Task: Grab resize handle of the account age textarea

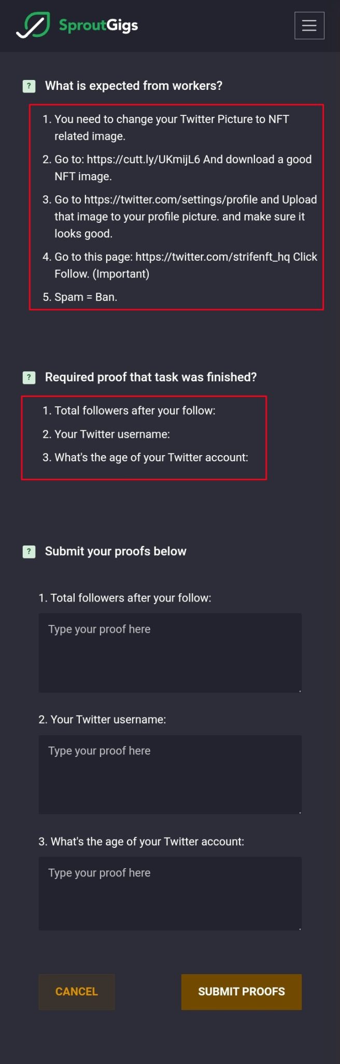Action: [x=300, y=928]
